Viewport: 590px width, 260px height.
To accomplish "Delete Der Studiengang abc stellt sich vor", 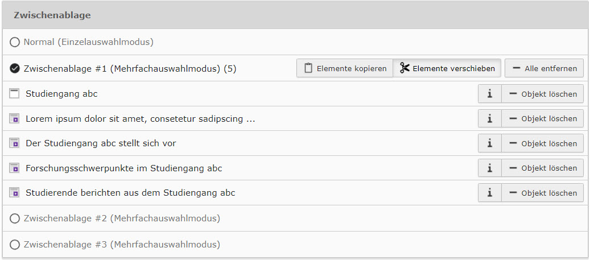I will [x=542, y=143].
